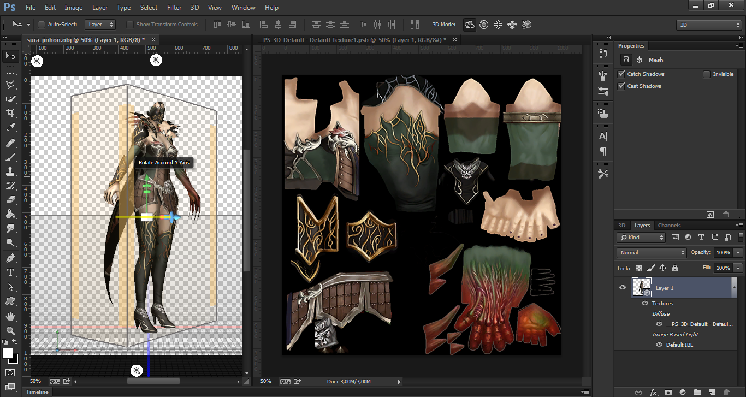The width and height of the screenshot is (746, 397).
Task: Open the Kind filter dropdown
Action: click(x=641, y=238)
